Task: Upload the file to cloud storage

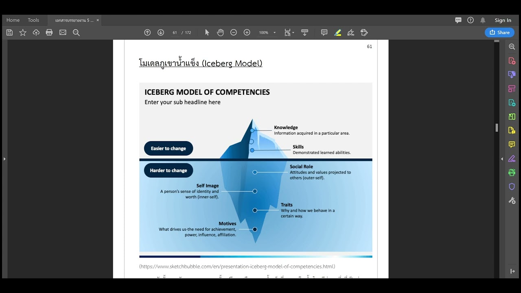Action: (36, 33)
